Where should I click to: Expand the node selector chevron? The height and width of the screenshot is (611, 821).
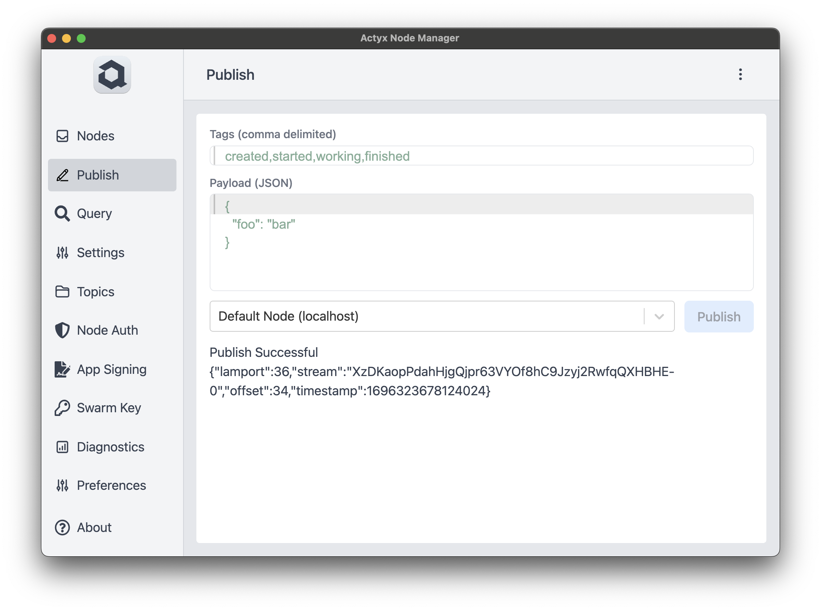pos(659,317)
